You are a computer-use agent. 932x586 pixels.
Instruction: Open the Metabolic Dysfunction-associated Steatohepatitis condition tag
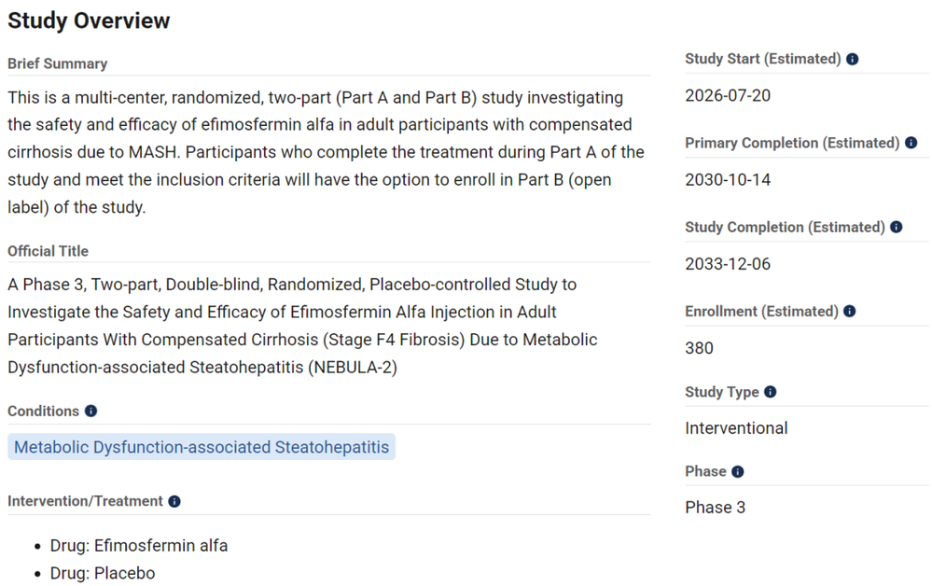[x=202, y=447]
